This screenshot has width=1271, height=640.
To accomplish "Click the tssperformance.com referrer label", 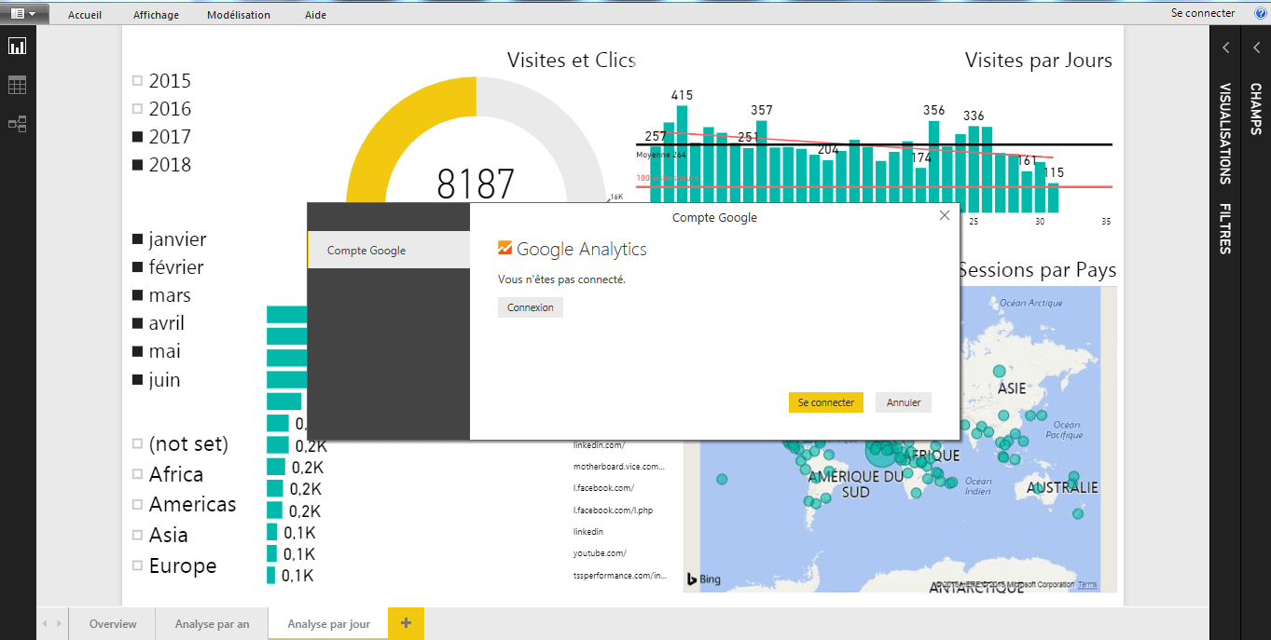I will coord(620,576).
